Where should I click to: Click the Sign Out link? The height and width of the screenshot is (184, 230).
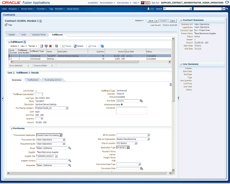[x=155, y=3]
